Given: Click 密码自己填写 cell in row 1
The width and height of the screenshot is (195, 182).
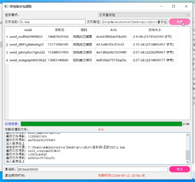Looking at the screenshot, I should [x=84, y=36].
